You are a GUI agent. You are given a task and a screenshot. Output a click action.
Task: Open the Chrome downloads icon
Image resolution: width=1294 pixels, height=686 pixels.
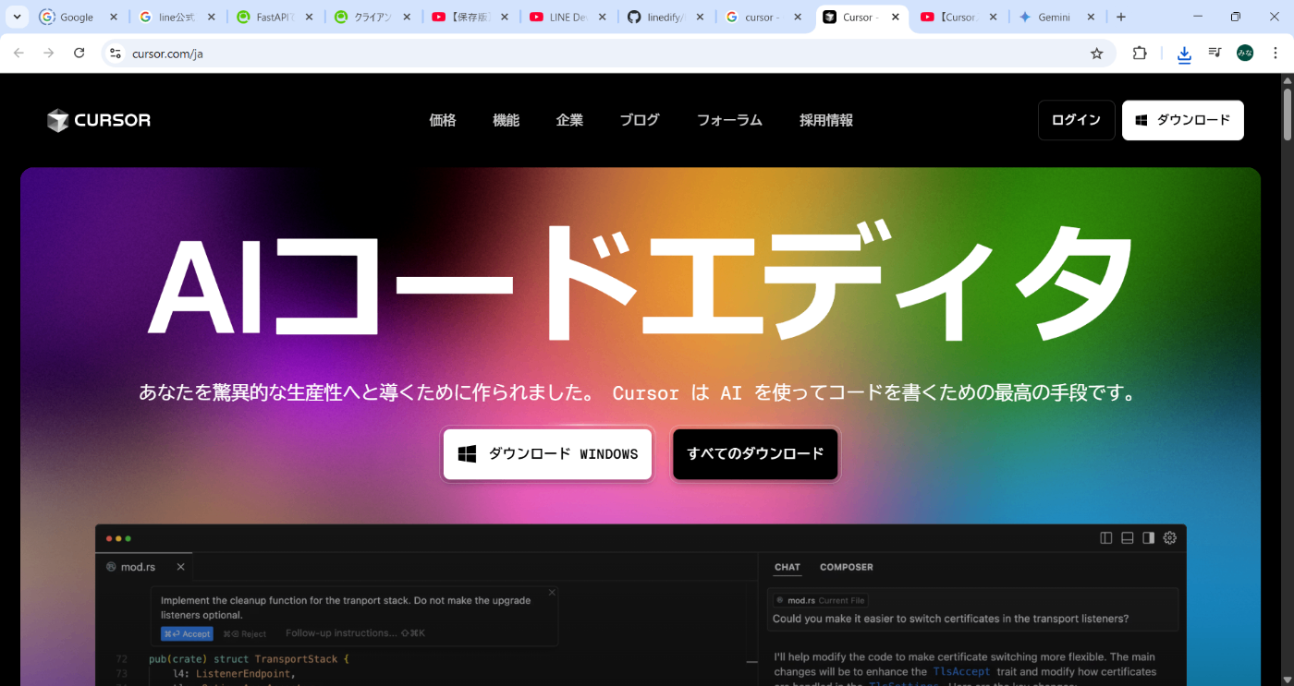pos(1184,54)
